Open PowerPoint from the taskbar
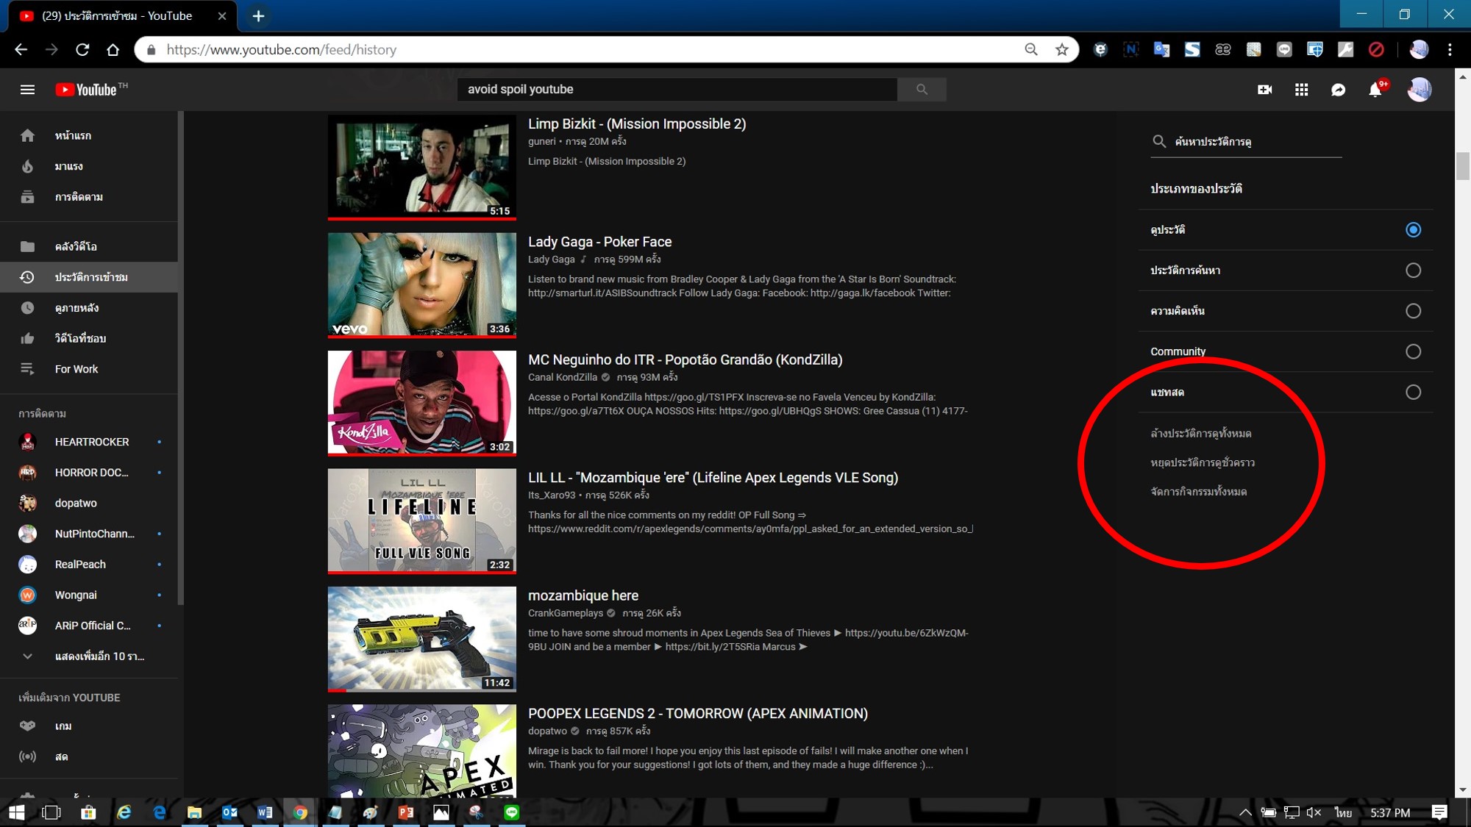The image size is (1471, 827). pos(405,812)
